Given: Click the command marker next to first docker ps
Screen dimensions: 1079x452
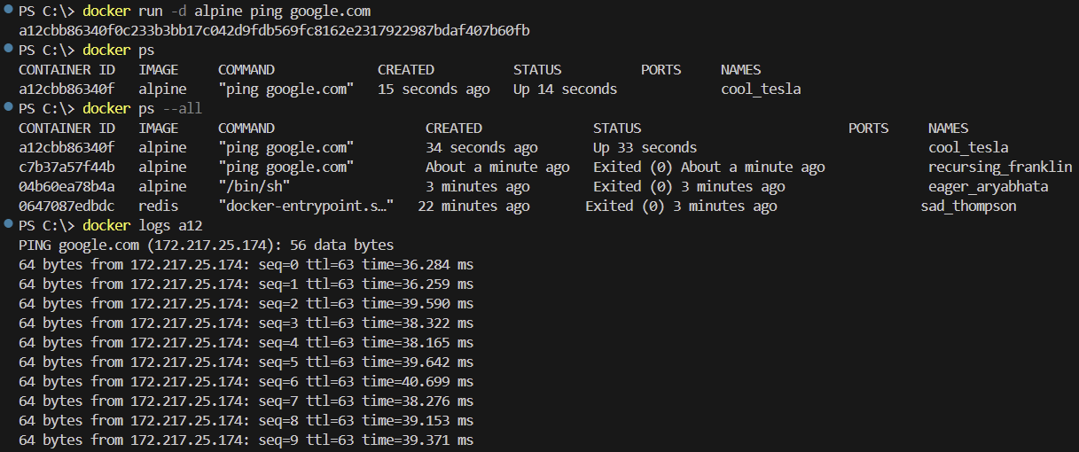Looking at the screenshot, I should pyautogui.click(x=8, y=50).
